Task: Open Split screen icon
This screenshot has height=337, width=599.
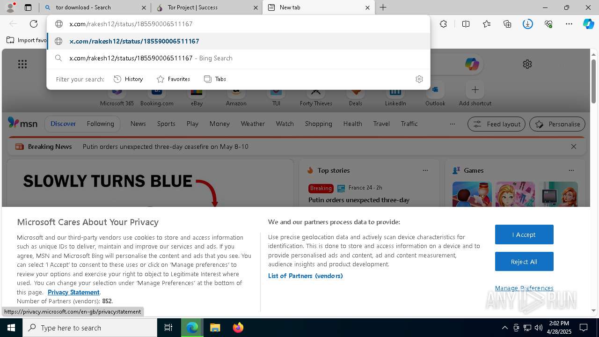Action: 466,24
